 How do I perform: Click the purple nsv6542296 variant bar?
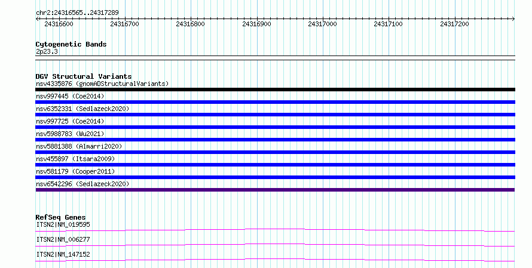click(275, 190)
